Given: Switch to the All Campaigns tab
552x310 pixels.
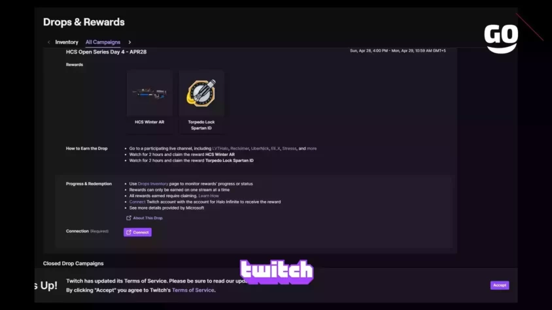Looking at the screenshot, I should click(103, 42).
